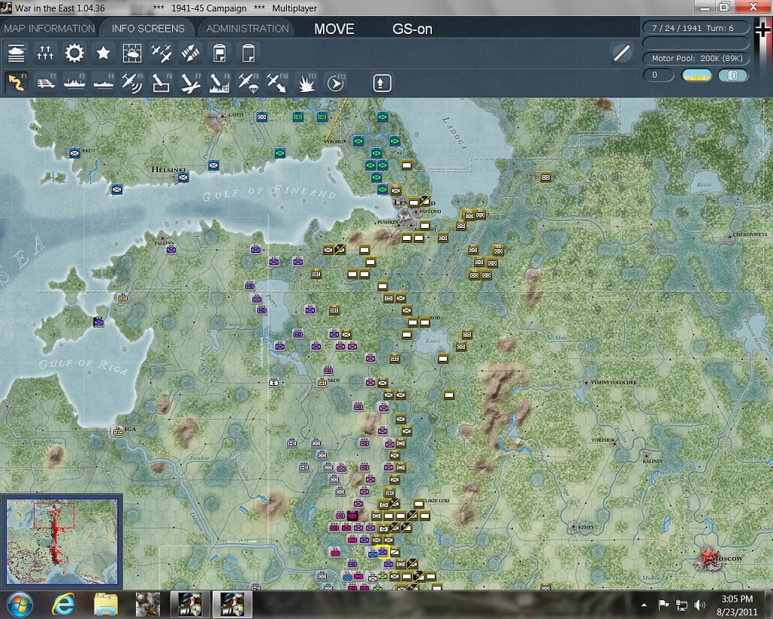This screenshot has height=619, width=773.
Task: Select the F8 bomb city mode
Action: [x=220, y=83]
